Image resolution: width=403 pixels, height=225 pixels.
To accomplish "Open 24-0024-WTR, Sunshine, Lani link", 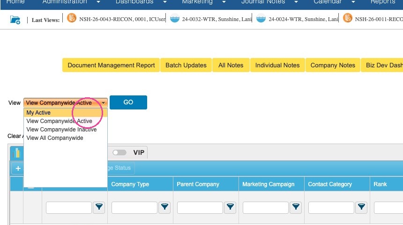I will [303, 19].
